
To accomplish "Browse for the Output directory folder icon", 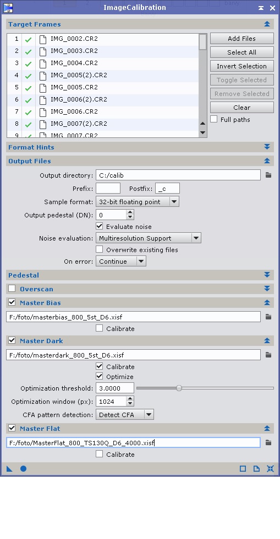I will 268,175.
